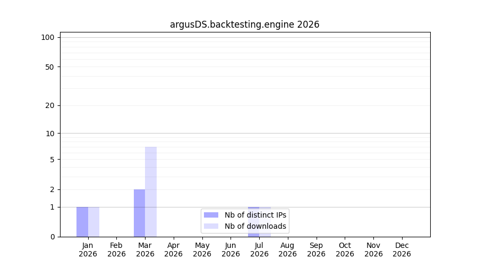478x266 pixels.
Task: Click the May 2026 axis label
Action: 202,250
